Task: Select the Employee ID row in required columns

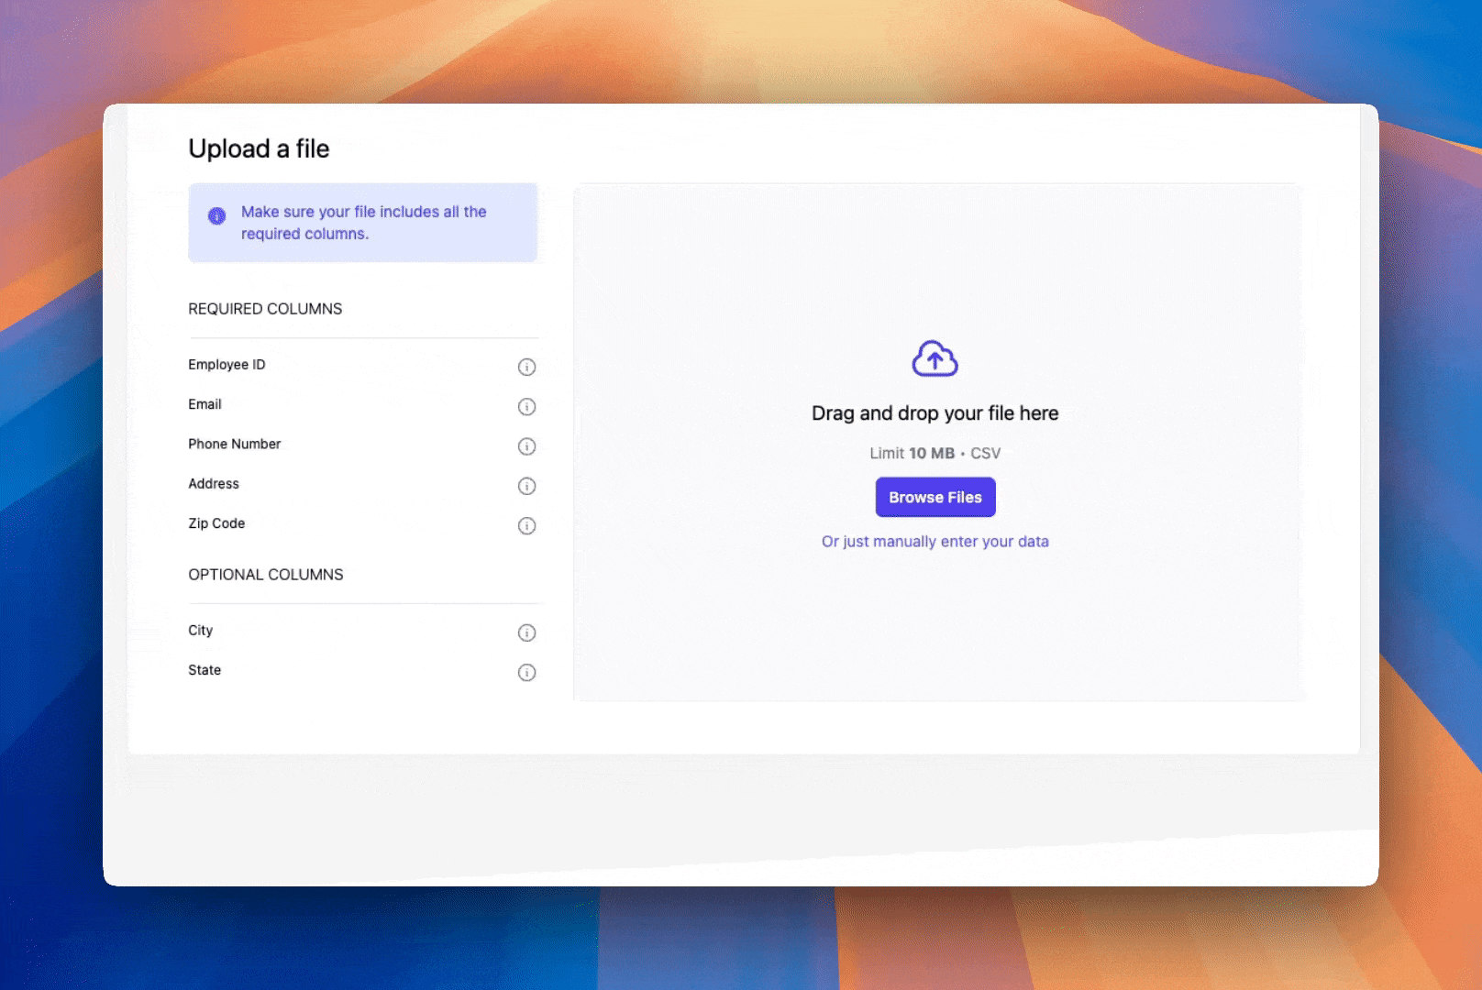Action: pos(227,364)
